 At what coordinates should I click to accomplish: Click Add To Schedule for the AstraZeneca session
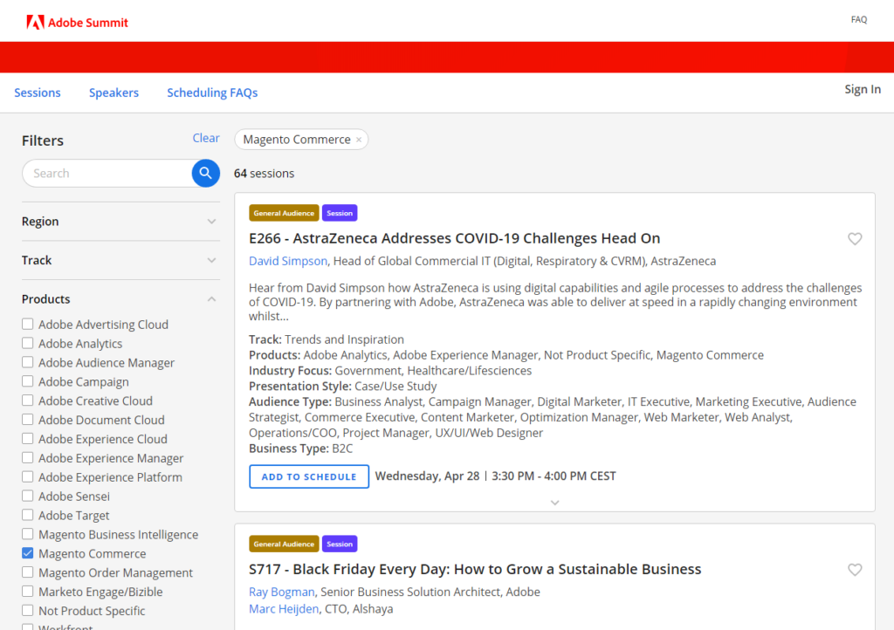pyautogui.click(x=308, y=476)
